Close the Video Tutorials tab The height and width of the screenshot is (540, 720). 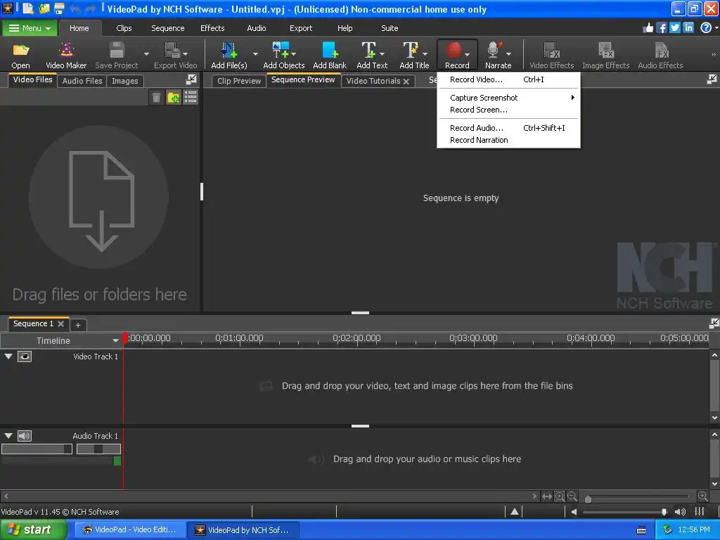[x=406, y=82]
